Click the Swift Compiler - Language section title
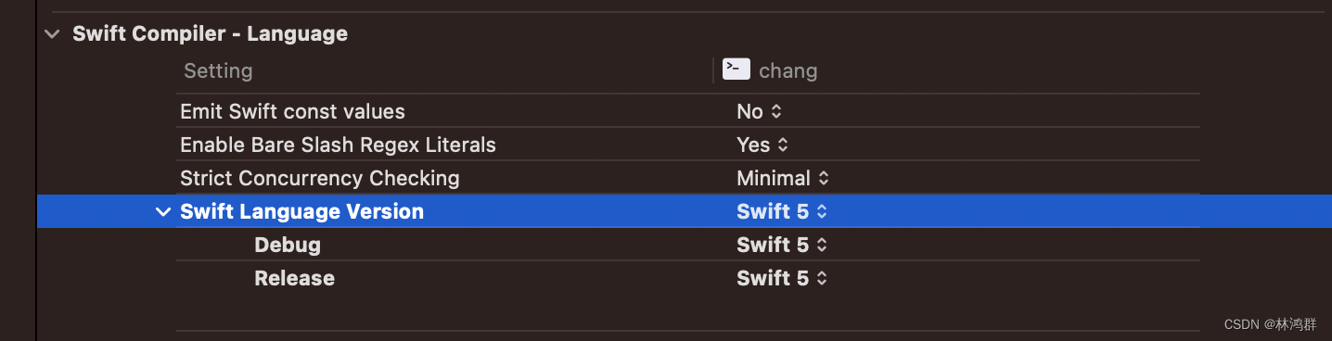 click(x=211, y=34)
